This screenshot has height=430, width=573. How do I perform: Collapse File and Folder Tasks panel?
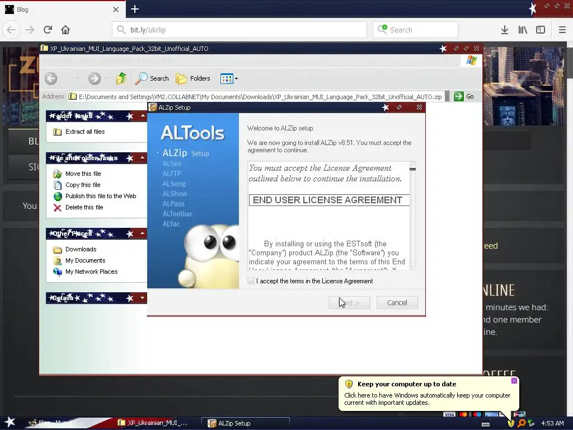[x=143, y=157]
